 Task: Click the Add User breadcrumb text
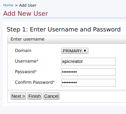(x=28, y=5)
